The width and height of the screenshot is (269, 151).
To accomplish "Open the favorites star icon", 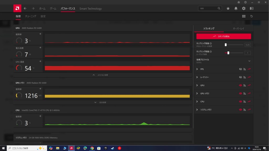I will tap(228, 8).
